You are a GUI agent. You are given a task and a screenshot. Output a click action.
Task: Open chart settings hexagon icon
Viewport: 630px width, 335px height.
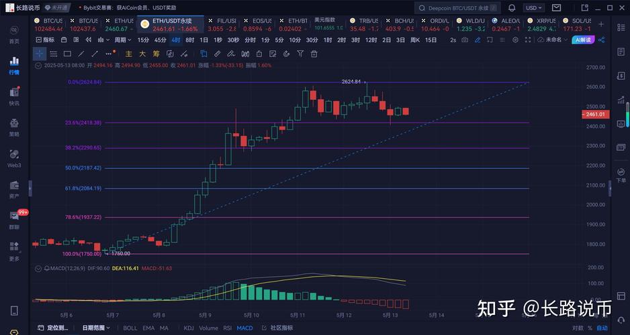point(516,40)
